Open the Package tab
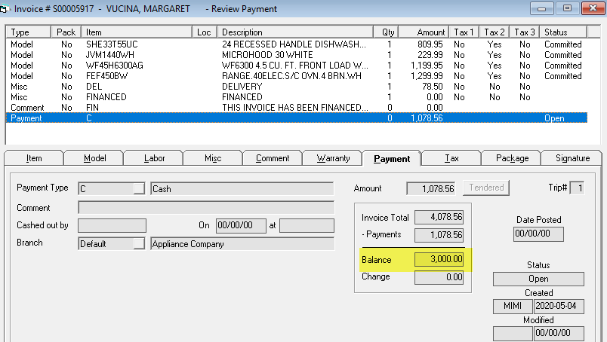Image resolution: width=607 pixels, height=342 pixels. [x=512, y=158]
